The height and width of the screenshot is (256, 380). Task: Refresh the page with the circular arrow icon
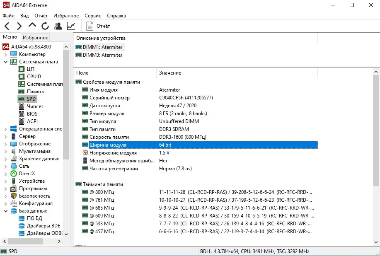tap(45, 26)
